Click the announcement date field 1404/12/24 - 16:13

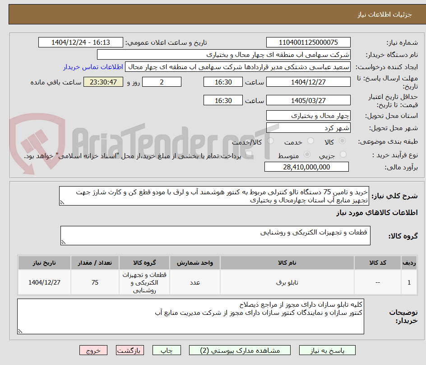pyautogui.click(x=81, y=42)
